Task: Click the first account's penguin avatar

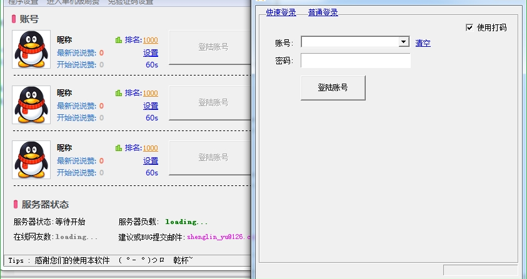Action: (x=31, y=49)
